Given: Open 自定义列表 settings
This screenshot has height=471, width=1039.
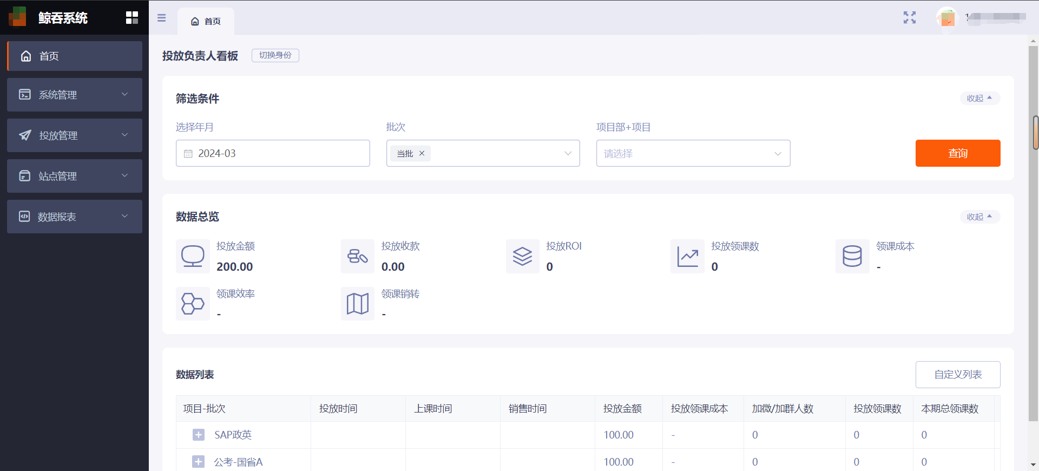Looking at the screenshot, I should pyautogui.click(x=958, y=375).
